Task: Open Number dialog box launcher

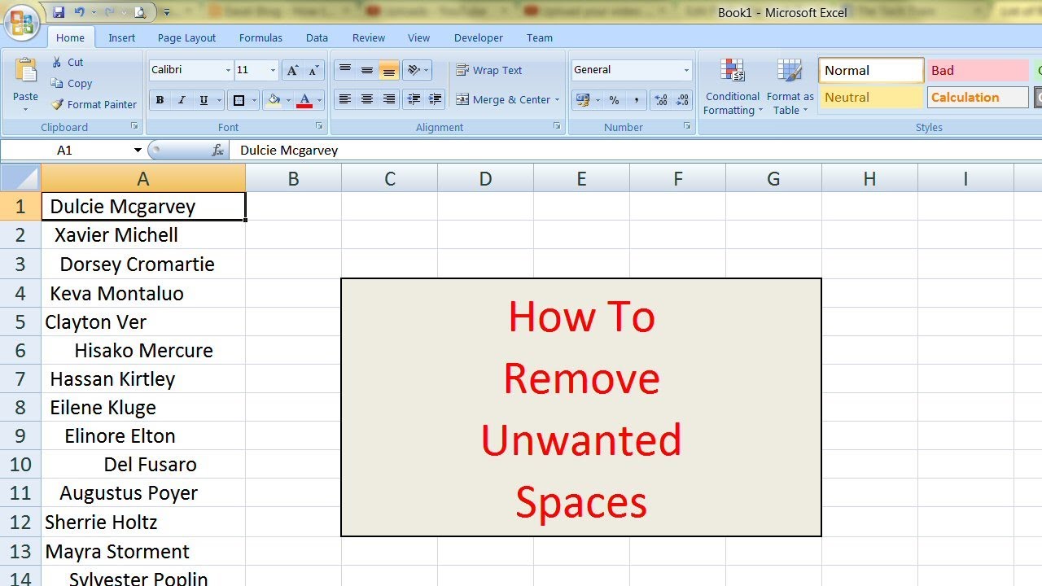Action: click(687, 126)
